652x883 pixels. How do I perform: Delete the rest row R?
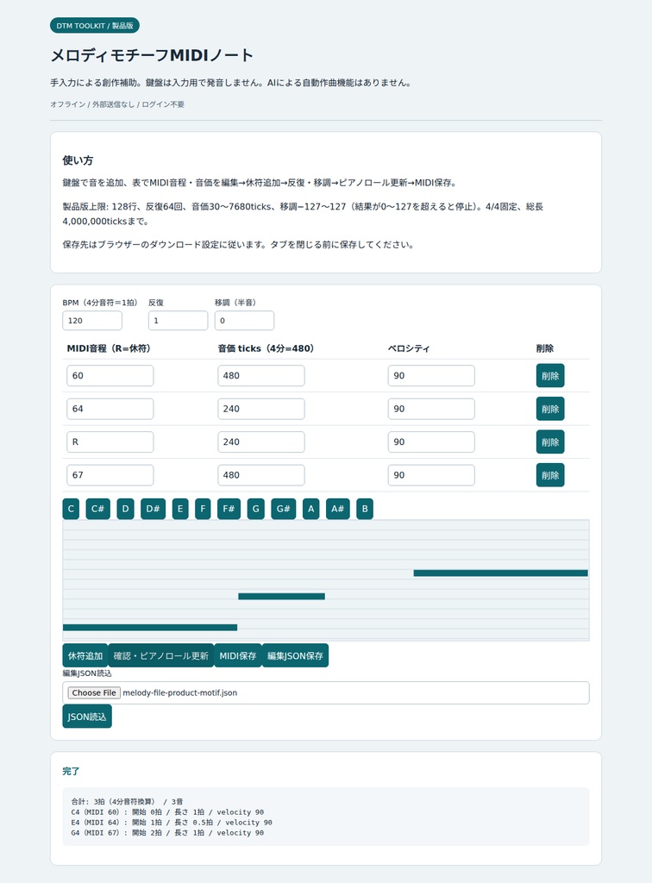tap(550, 442)
